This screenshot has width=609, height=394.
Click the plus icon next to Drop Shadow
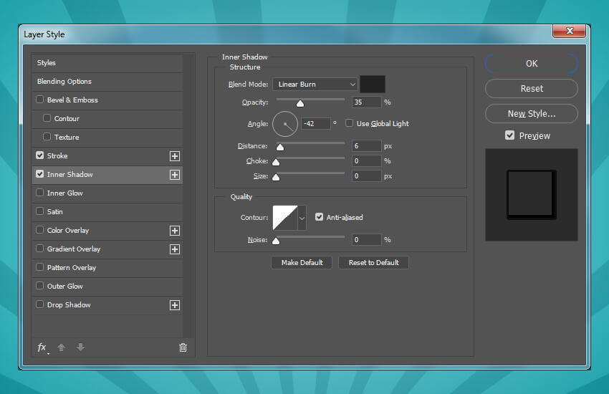[174, 304]
